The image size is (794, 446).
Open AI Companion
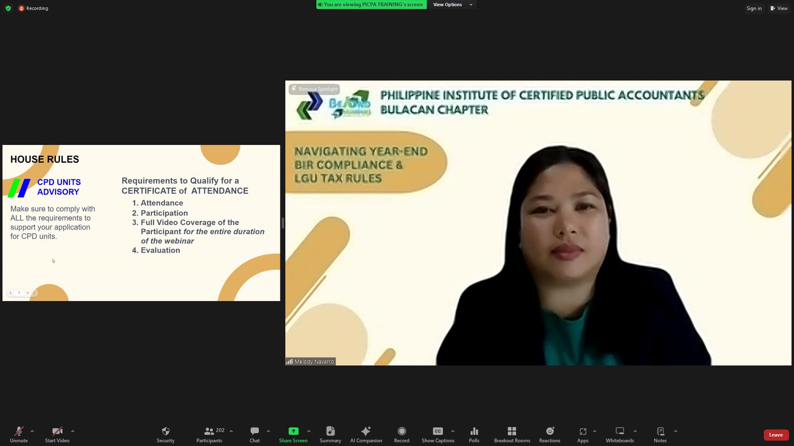pyautogui.click(x=366, y=434)
